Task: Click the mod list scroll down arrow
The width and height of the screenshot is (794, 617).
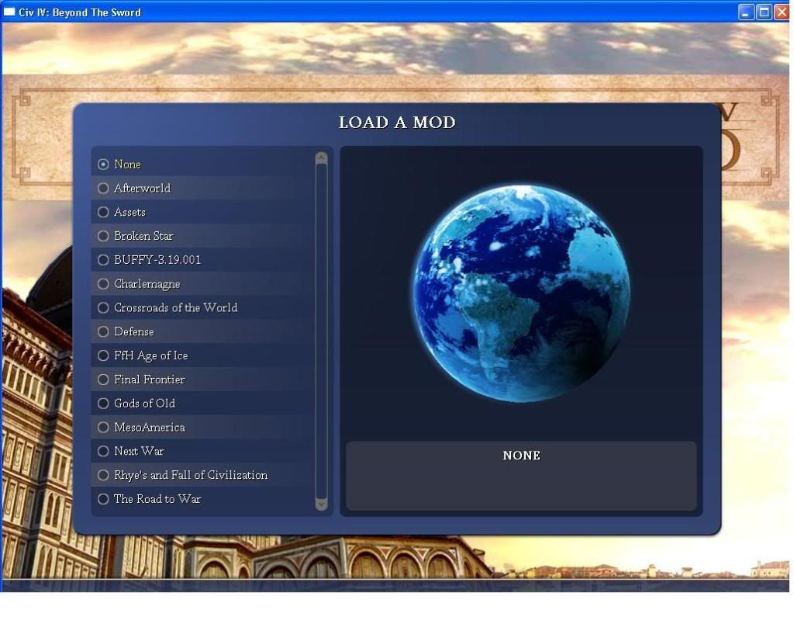Action: pyautogui.click(x=321, y=504)
